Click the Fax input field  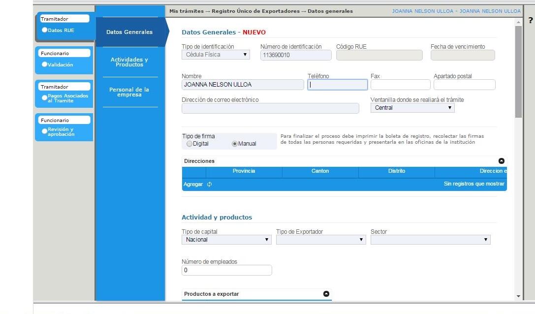coord(401,85)
